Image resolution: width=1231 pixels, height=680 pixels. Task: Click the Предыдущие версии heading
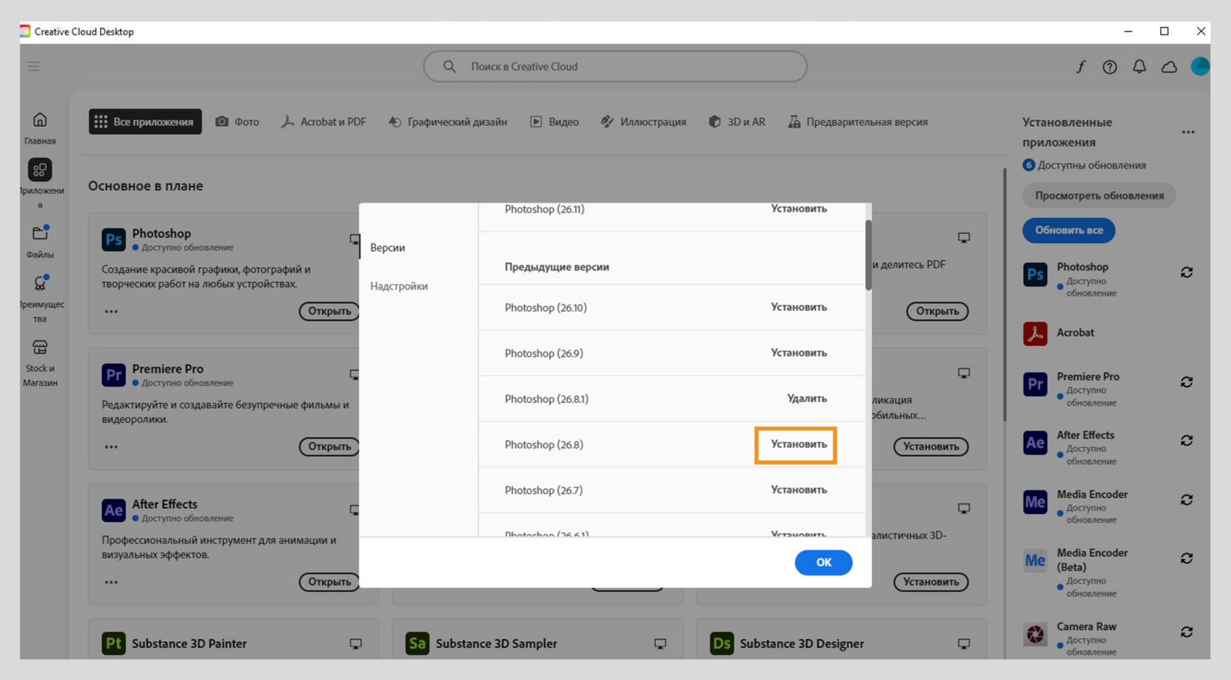(x=557, y=267)
